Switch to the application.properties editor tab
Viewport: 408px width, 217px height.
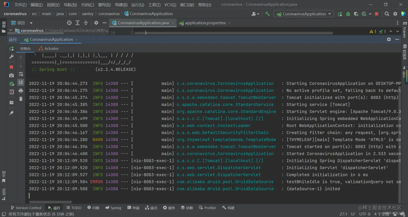click(205, 23)
